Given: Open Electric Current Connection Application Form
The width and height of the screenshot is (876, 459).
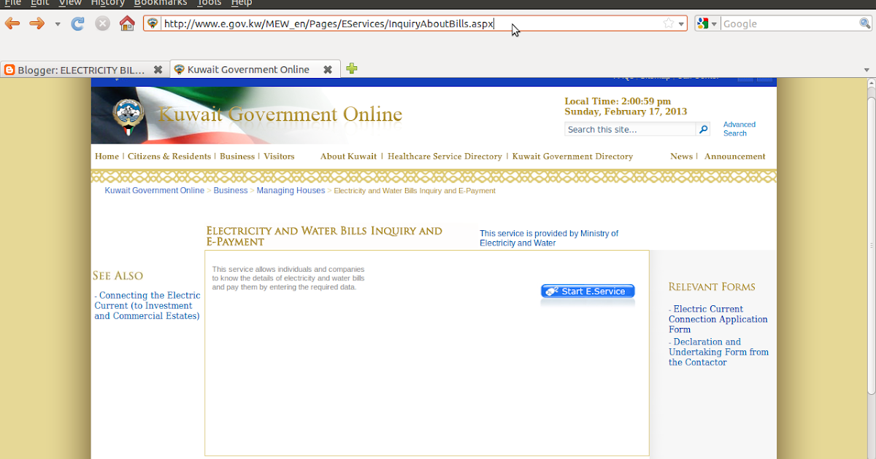Looking at the screenshot, I should 718,319.
